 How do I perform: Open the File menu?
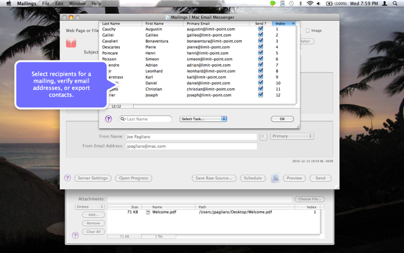[46, 3]
